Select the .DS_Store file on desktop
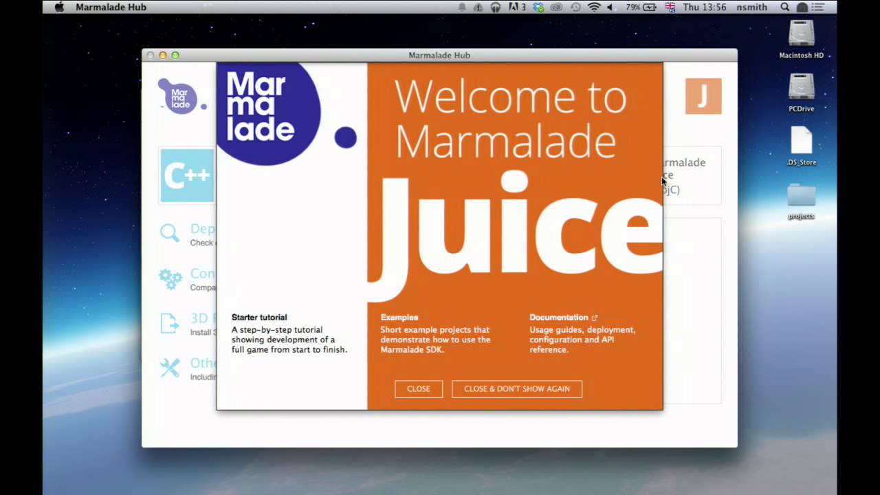880x495 pixels. pyautogui.click(x=802, y=146)
